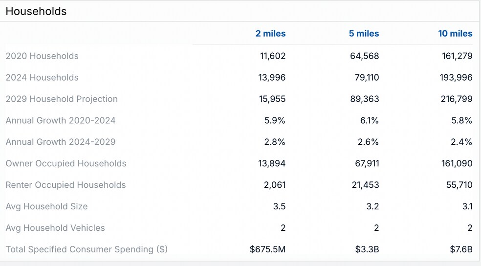481x266 pixels.
Task: Click the 21,453 renter occupied value
Action: tap(367, 185)
